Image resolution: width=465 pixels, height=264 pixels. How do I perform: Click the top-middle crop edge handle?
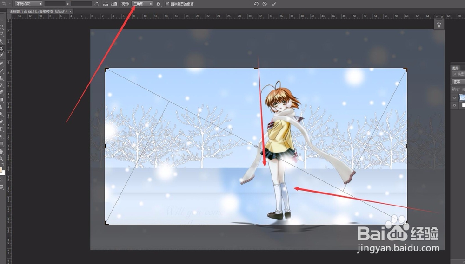(256, 68)
